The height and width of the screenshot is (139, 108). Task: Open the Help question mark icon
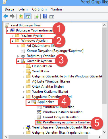click(45, 16)
